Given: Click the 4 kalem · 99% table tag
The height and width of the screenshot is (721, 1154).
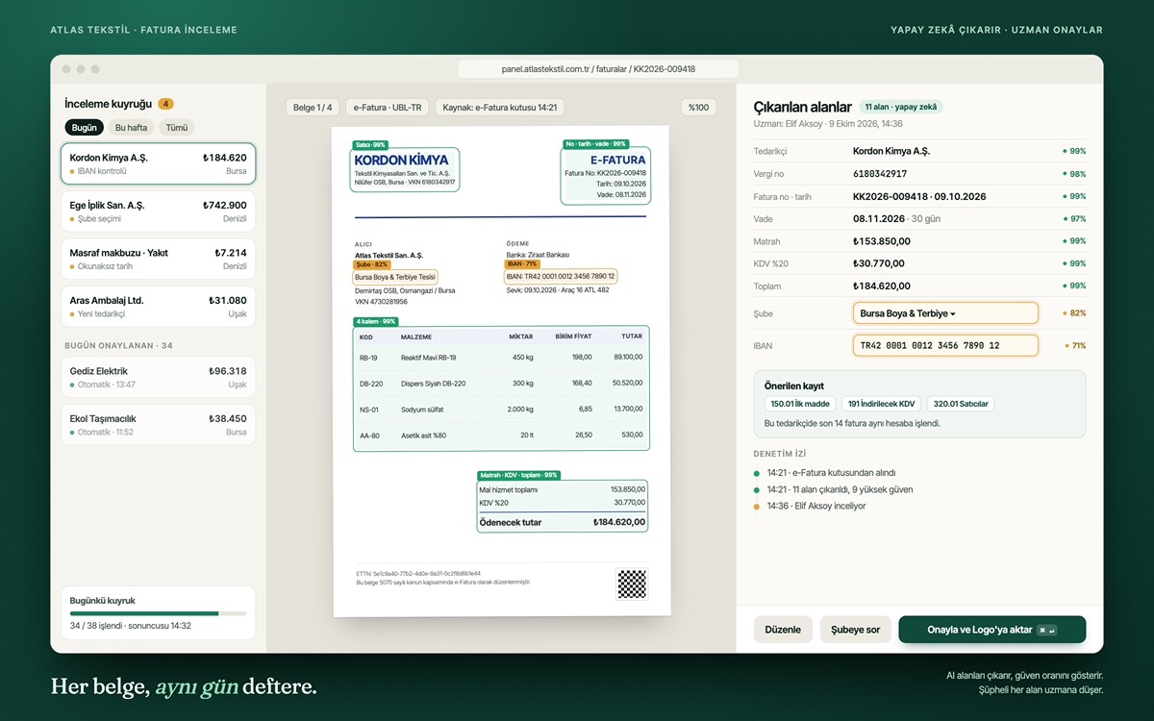Looking at the screenshot, I should coord(376,322).
